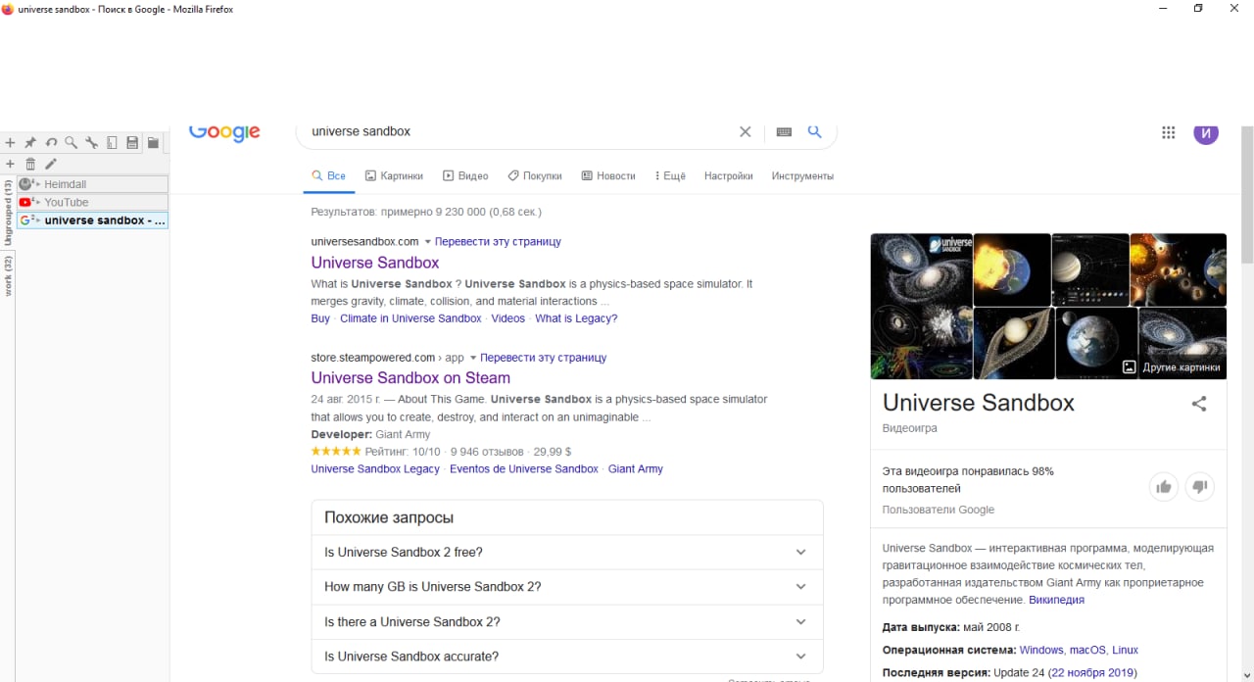
Task: Click the Firefox icon in the title bar
Action: pyautogui.click(x=8, y=9)
